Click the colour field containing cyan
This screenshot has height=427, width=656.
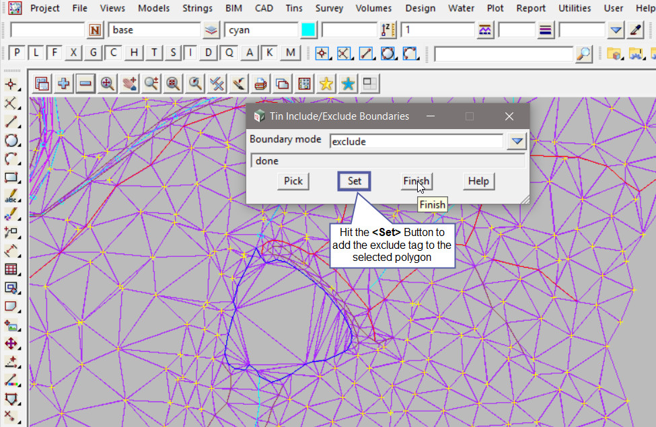coord(262,30)
